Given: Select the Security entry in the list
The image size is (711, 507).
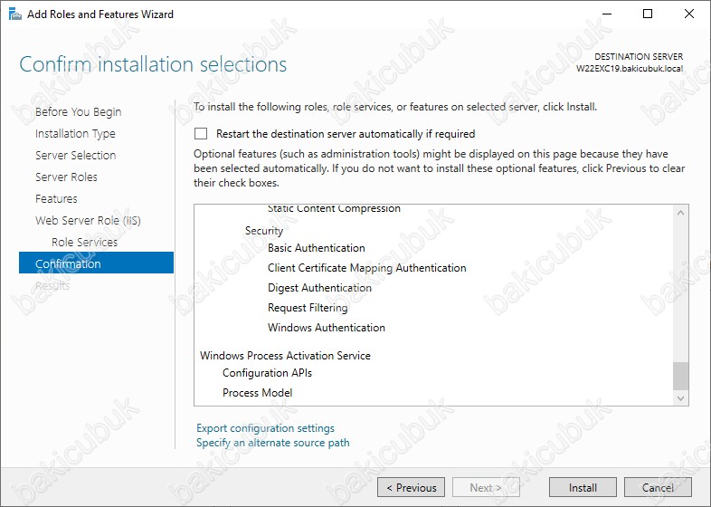Looking at the screenshot, I should pyautogui.click(x=264, y=231).
